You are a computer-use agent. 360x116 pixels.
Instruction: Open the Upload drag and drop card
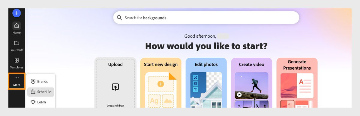tap(115, 83)
